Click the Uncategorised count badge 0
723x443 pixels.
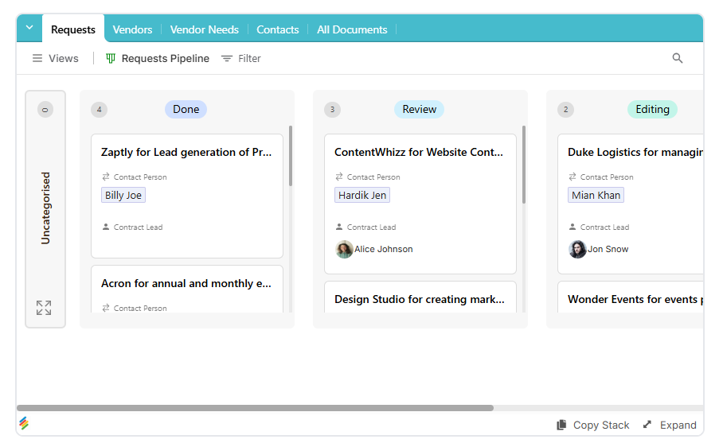click(x=45, y=110)
